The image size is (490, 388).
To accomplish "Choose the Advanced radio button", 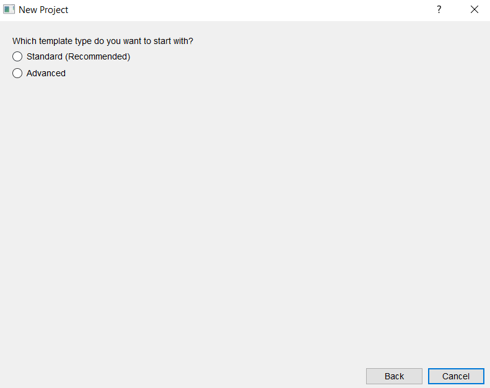I will click(17, 74).
